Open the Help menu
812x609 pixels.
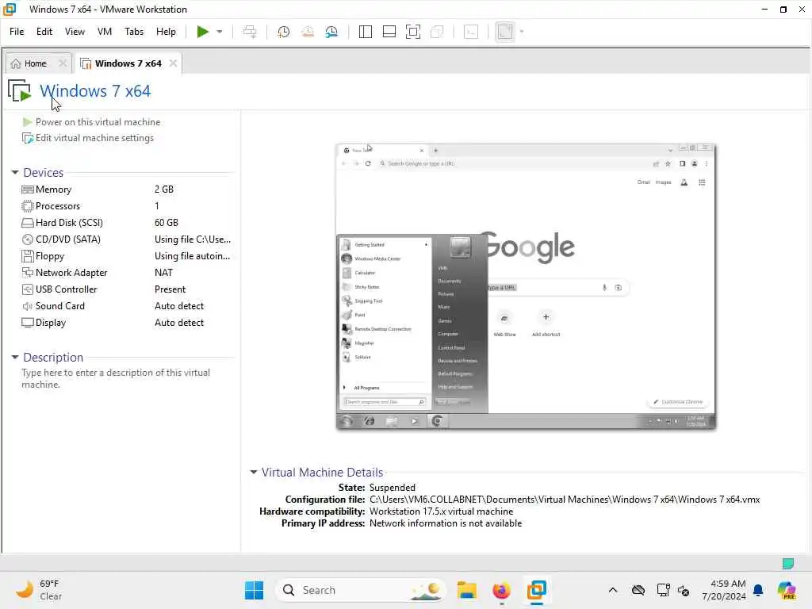pyautogui.click(x=166, y=32)
